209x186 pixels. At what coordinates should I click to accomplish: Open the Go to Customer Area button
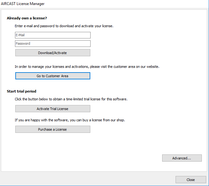pos(52,76)
